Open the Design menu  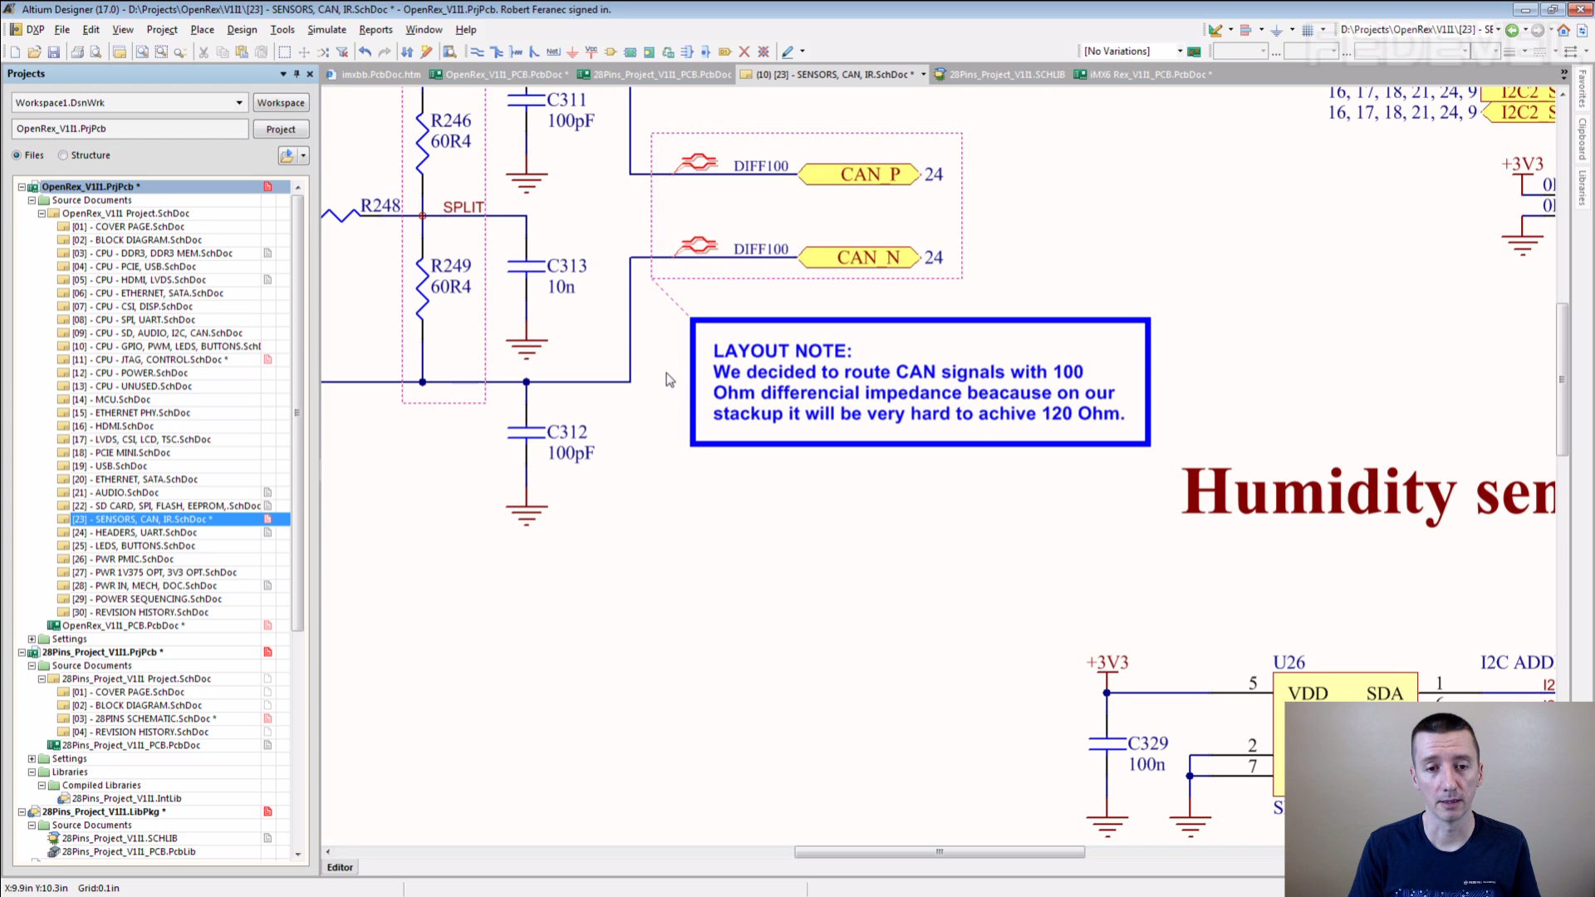click(242, 29)
